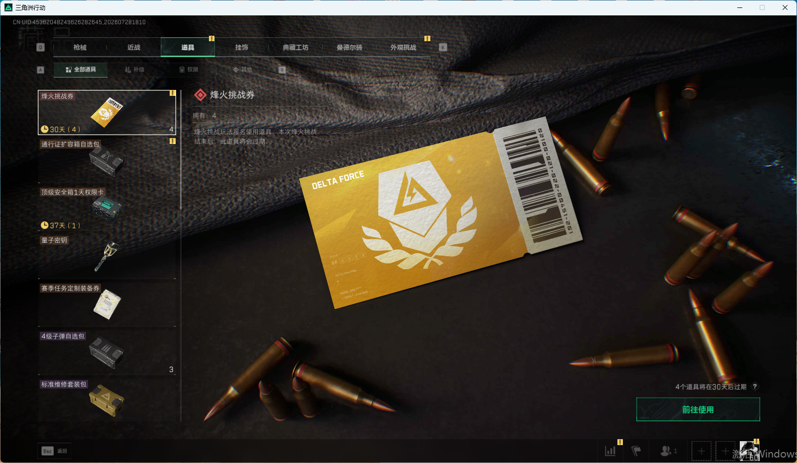Open the 曼德尔砖 tab
Screen dimensions: 797x463
pyautogui.click(x=349, y=48)
